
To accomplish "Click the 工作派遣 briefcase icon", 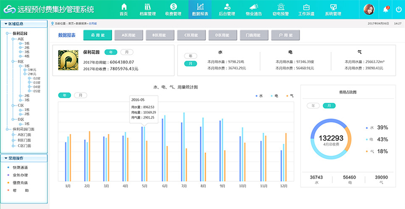I will [x=306, y=7].
